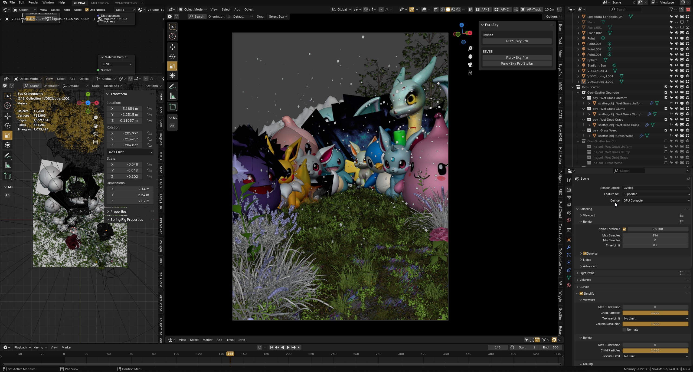Open the Render properties tab icon

[x=569, y=190]
